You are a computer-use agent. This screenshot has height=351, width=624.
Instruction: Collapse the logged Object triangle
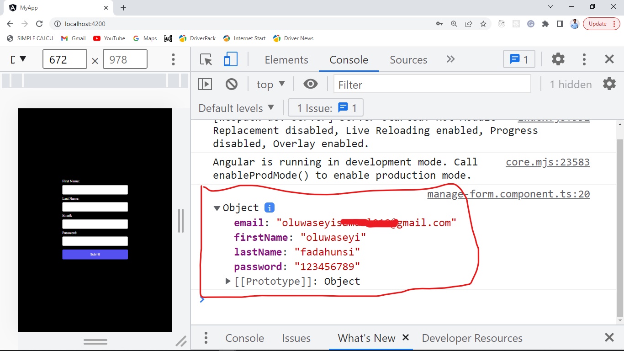point(217,208)
